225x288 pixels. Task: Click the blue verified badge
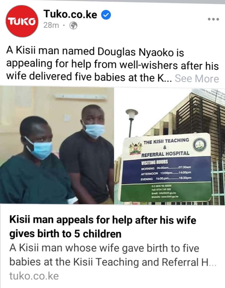106,15
